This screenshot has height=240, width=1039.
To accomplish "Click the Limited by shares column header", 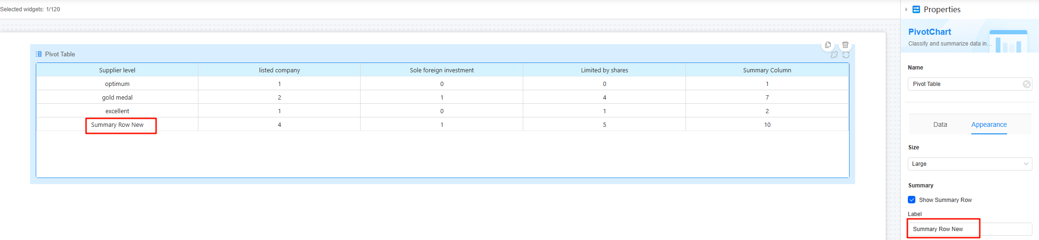I will coord(604,70).
